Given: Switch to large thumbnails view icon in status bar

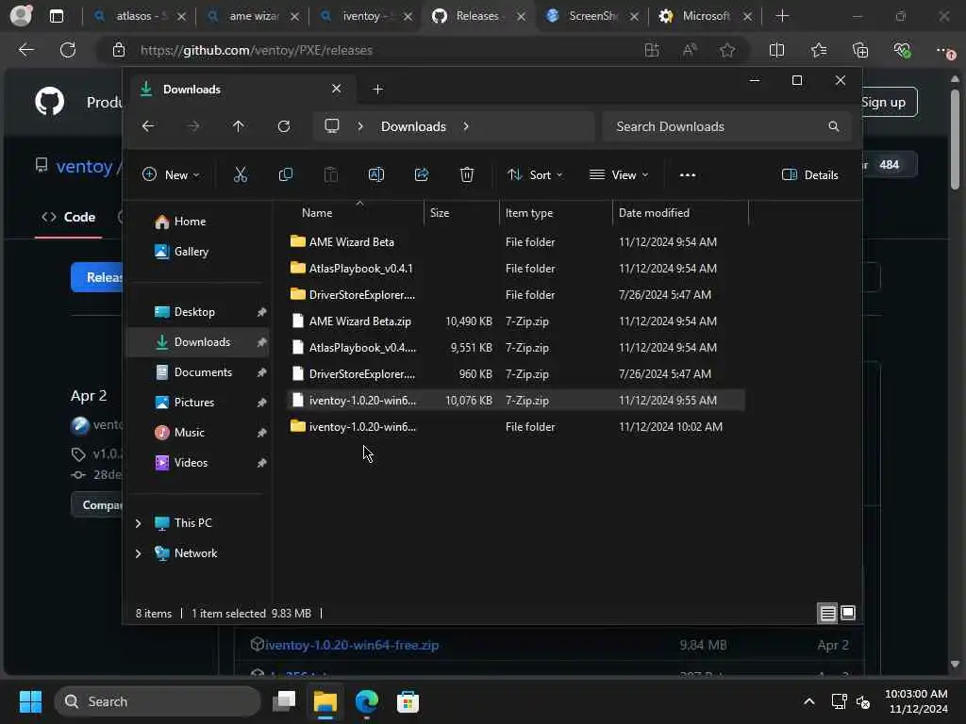Looking at the screenshot, I should [848, 613].
